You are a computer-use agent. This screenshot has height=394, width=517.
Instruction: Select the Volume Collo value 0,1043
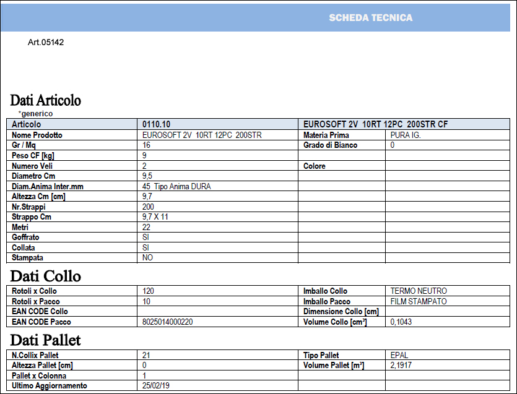tap(401, 322)
